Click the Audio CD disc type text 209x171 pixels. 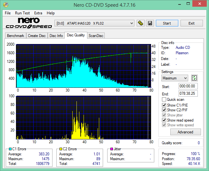[183, 48]
